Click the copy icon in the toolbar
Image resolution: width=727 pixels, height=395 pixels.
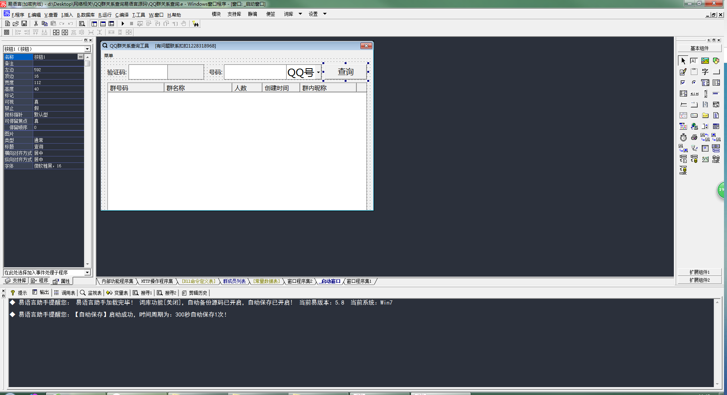tap(44, 24)
